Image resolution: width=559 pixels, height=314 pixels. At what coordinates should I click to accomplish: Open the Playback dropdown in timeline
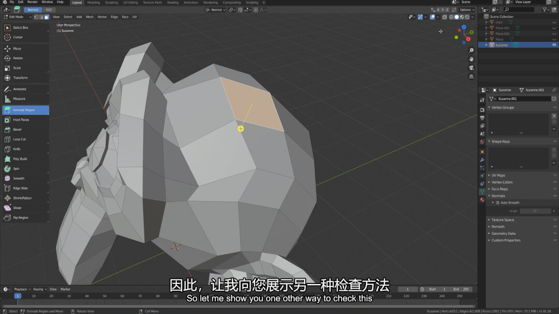point(22,289)
